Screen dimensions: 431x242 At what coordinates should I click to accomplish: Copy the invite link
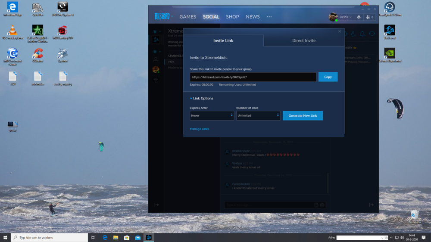click(x=328, y=77)
